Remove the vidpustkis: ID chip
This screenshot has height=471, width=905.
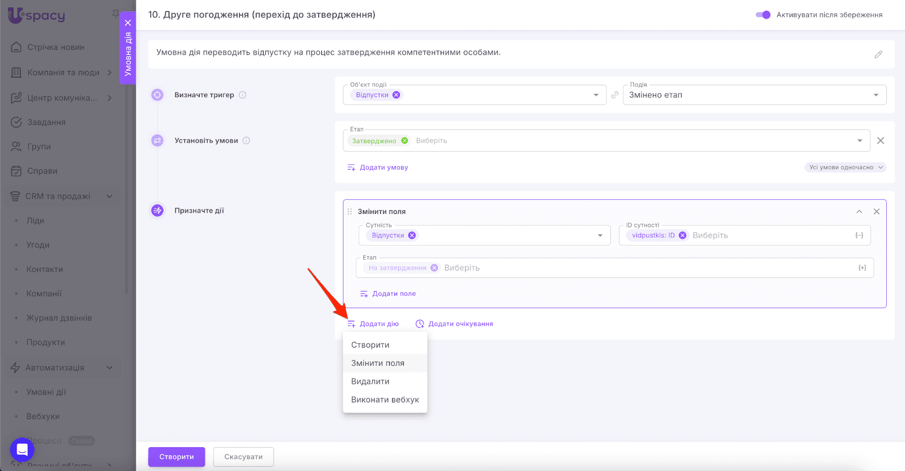683,236
